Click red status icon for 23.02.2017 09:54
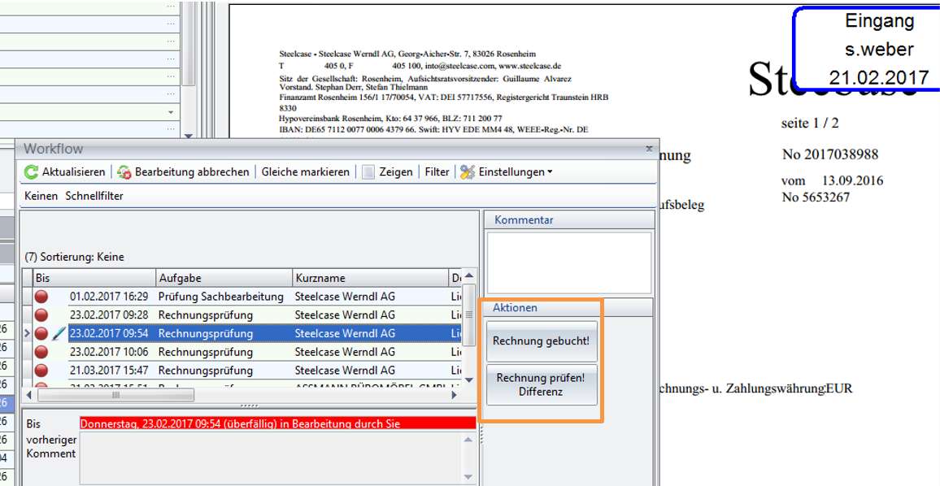Screen dimensions: 940x486 click(41, 334)
